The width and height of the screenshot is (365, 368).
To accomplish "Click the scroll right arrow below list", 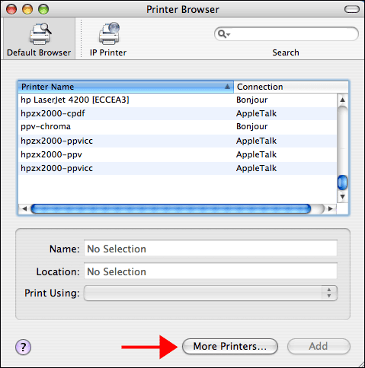I will [330, 209].
